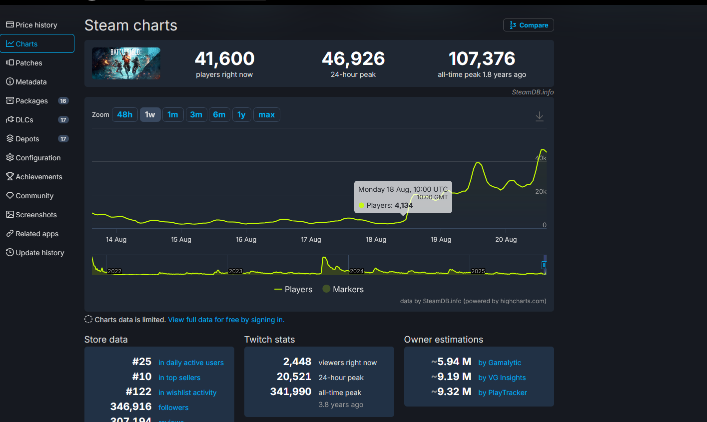This screenshot has height=422, width=707.
Task: Open the Metadata section
Action: (26, 82)
